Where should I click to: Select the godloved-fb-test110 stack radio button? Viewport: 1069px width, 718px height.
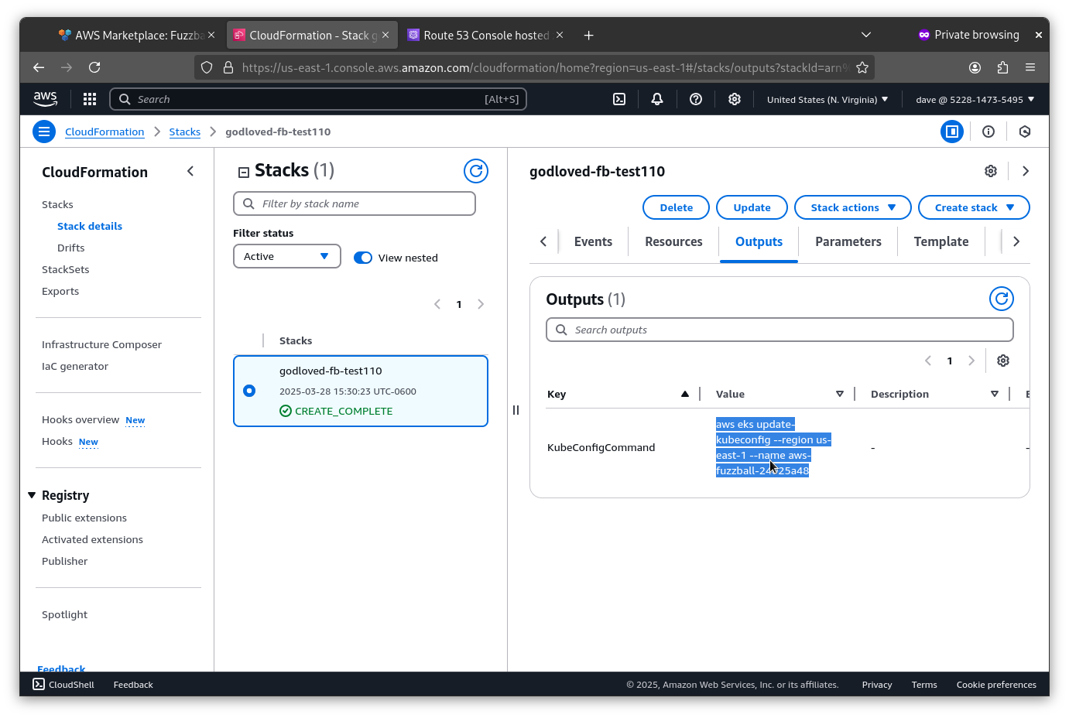(249, 390)
